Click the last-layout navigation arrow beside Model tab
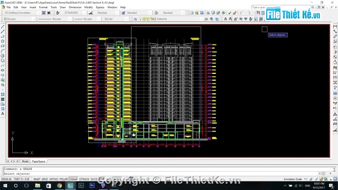Screen dimensions: 338x190 [x=17, y=161]
